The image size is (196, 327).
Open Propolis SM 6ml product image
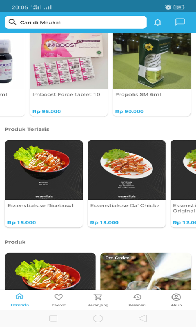151,60
